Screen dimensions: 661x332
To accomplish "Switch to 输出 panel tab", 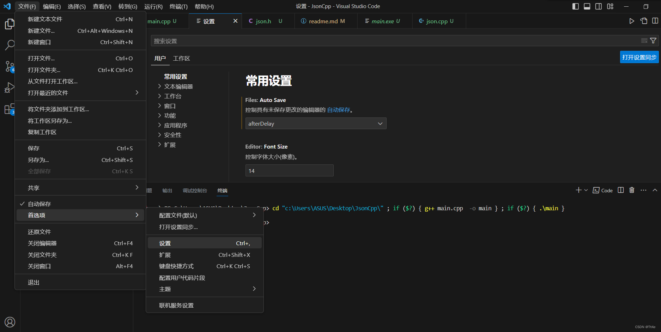I will (167, 191).
